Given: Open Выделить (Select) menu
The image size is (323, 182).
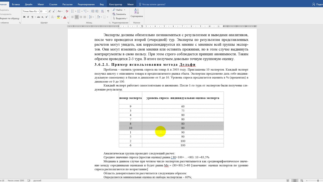Looking at the screenshot, I should click(120, 18).
